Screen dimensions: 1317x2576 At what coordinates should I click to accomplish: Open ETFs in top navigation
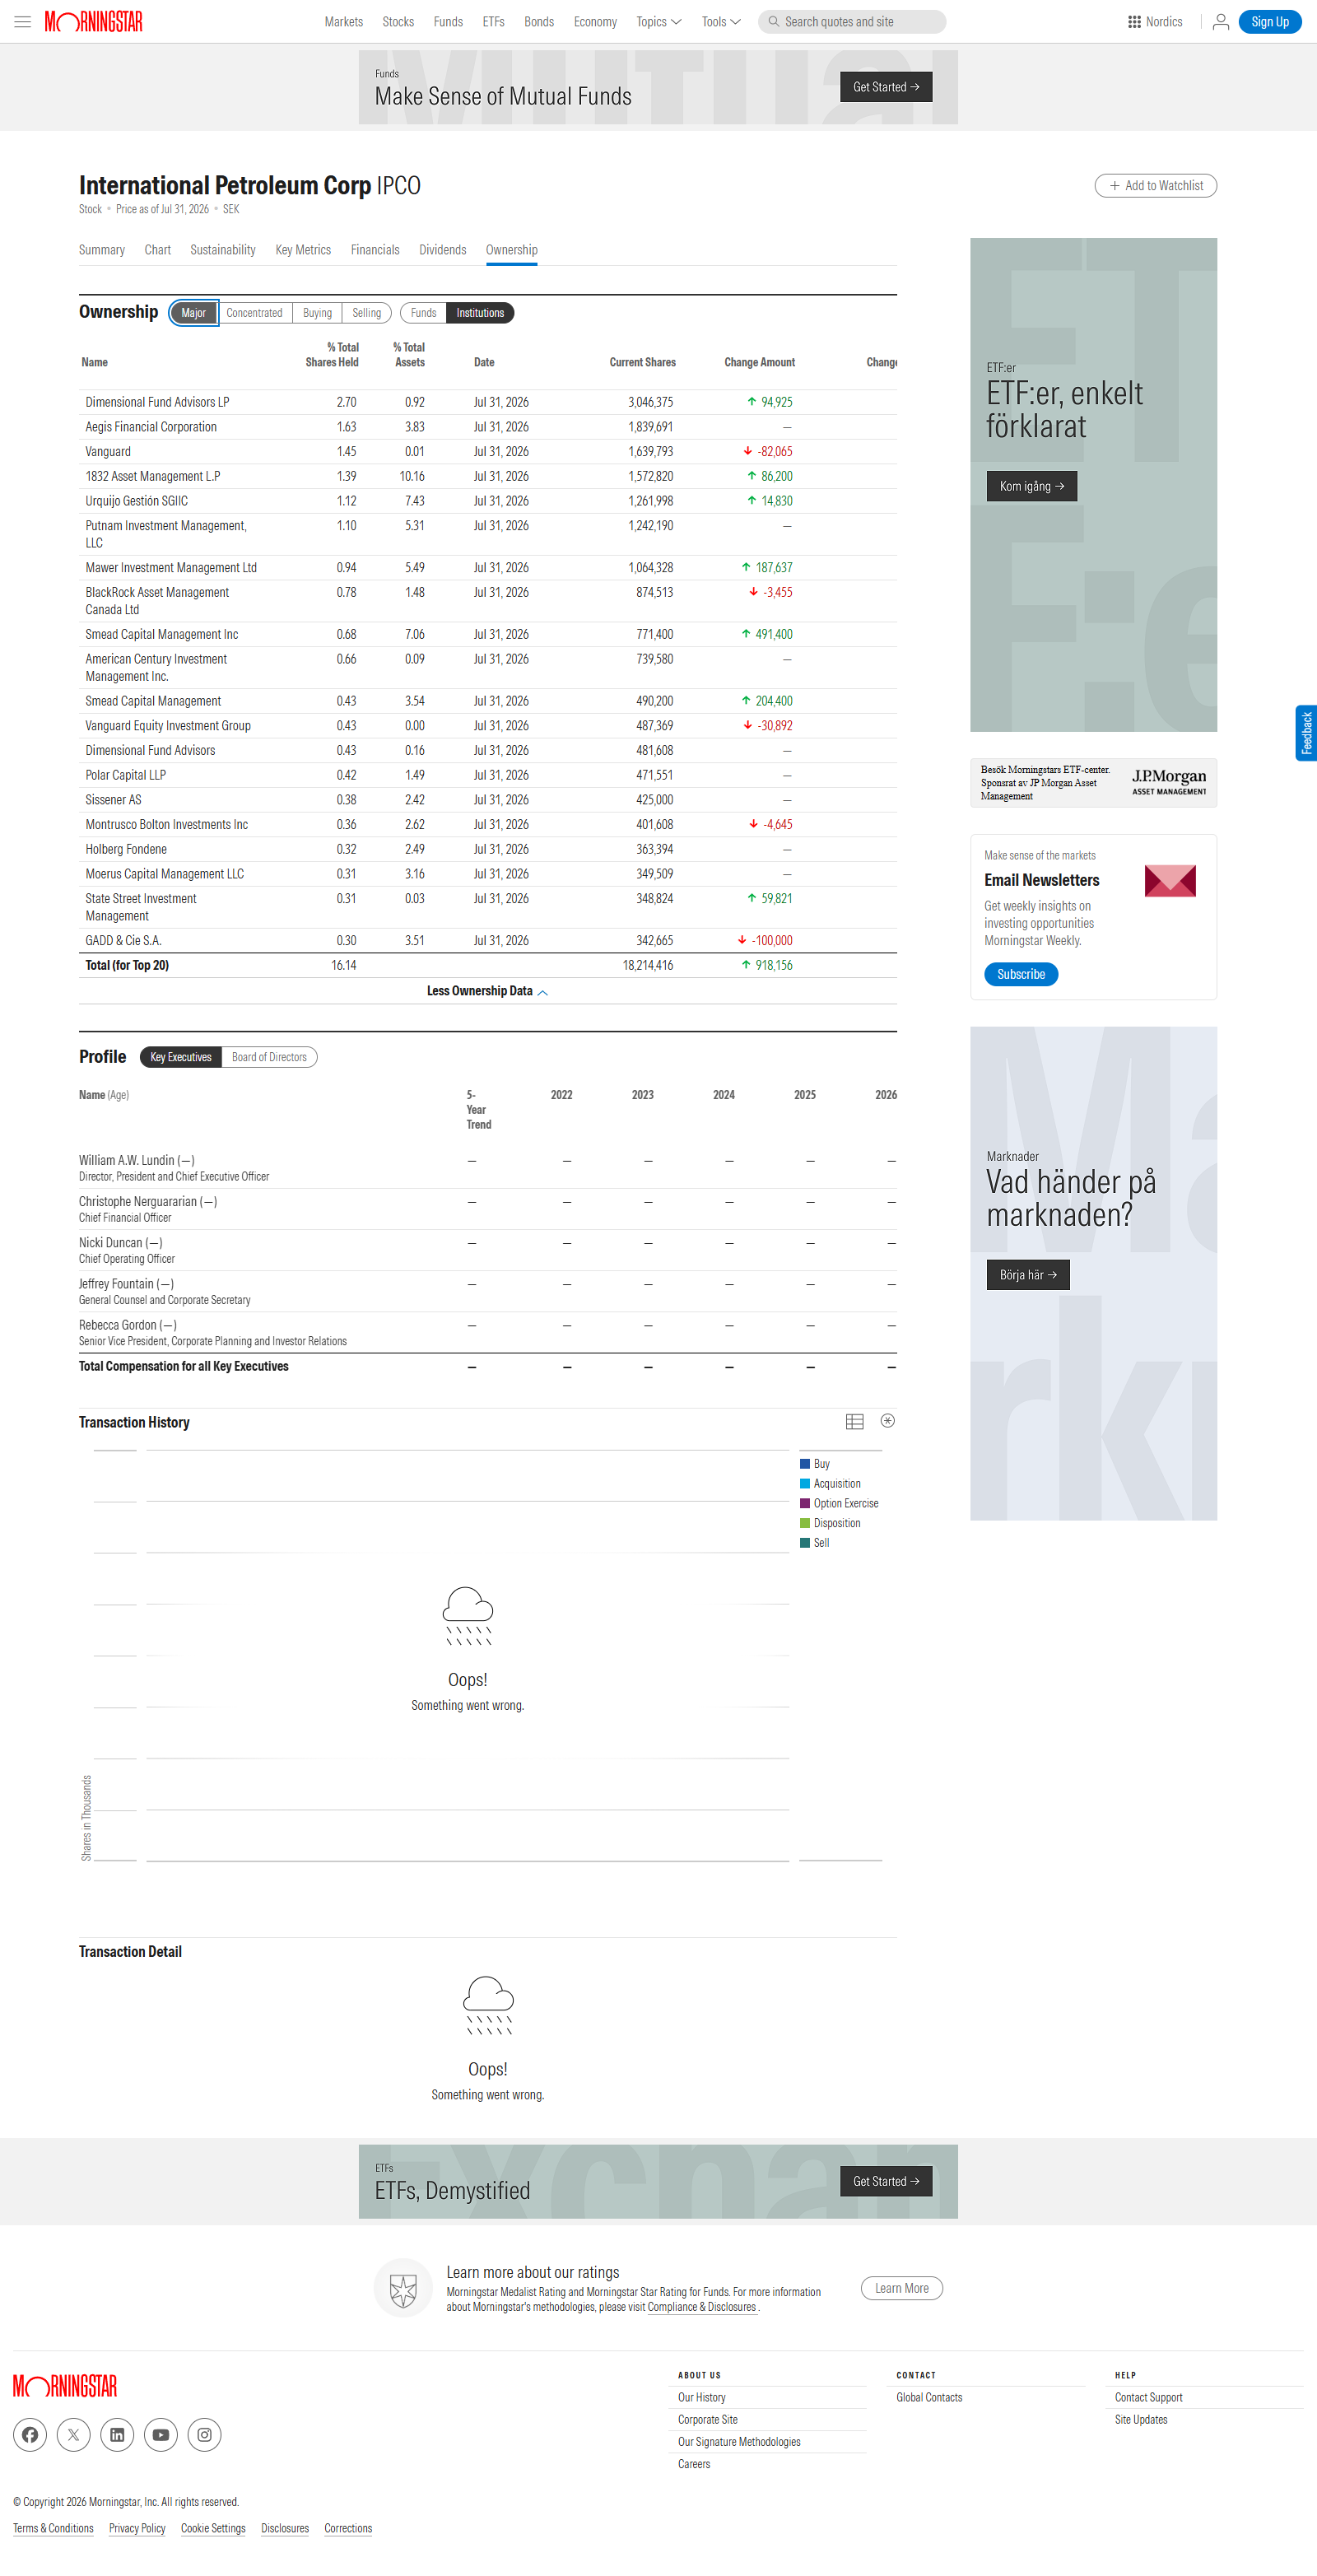[494, 22]
